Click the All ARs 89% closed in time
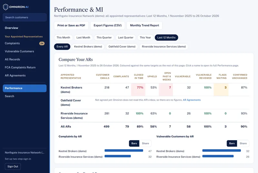 coord(140,127)
